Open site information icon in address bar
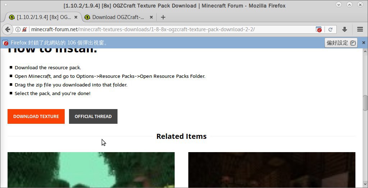Viewport: 368px width, 188px height. click(x=18, y=29)
